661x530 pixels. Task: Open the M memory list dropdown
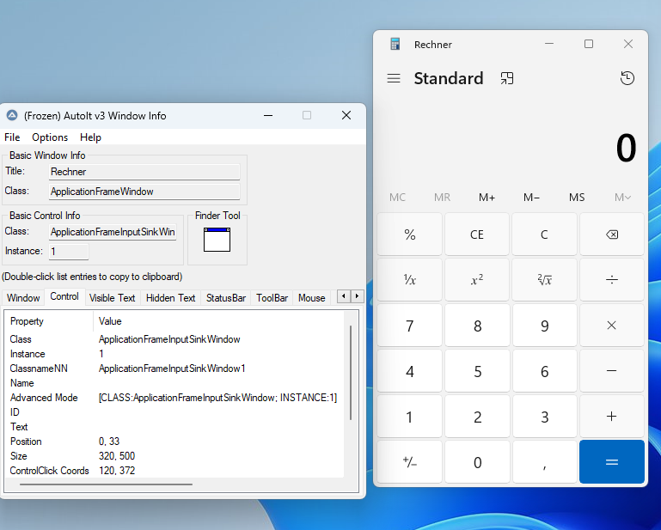click(622, 198)
